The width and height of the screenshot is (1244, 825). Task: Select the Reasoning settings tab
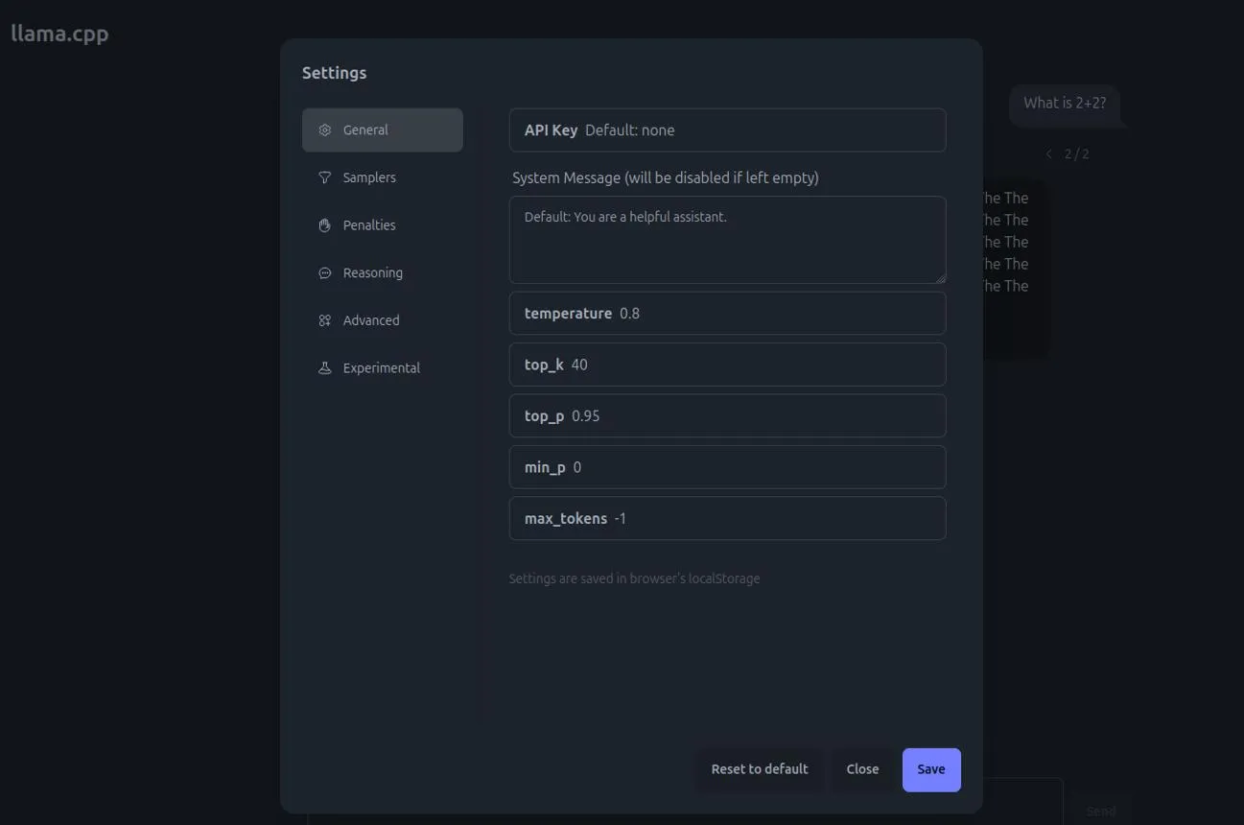[x=383, y=273]
